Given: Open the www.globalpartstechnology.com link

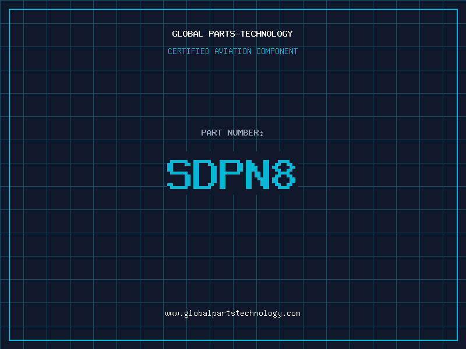Looking at the screenshot, I should [232, 314].
